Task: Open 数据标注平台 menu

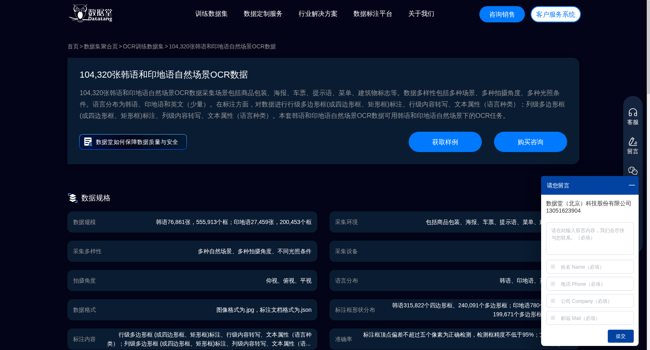Action: pos(373,14)
